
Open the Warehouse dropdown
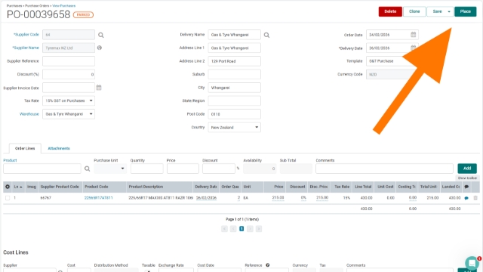click(69, 114)
